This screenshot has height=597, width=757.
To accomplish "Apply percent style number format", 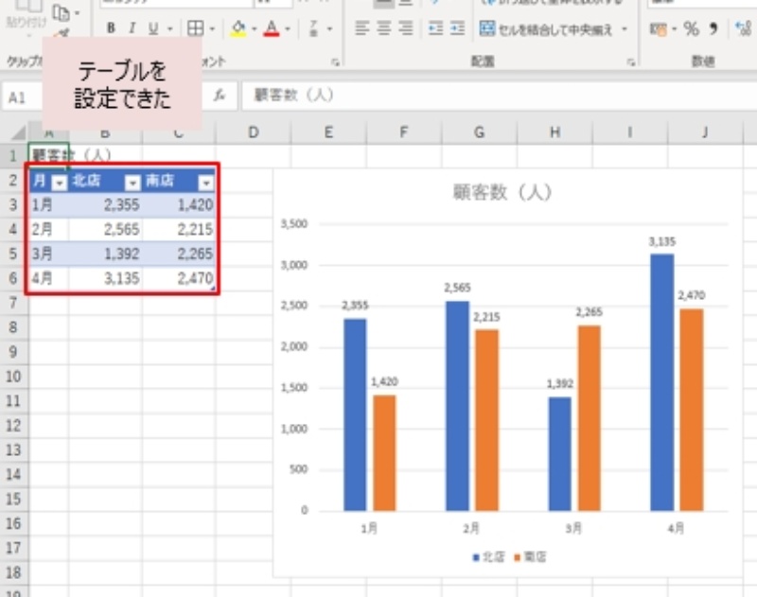I will pyautogui.click(x=691, y=28).
